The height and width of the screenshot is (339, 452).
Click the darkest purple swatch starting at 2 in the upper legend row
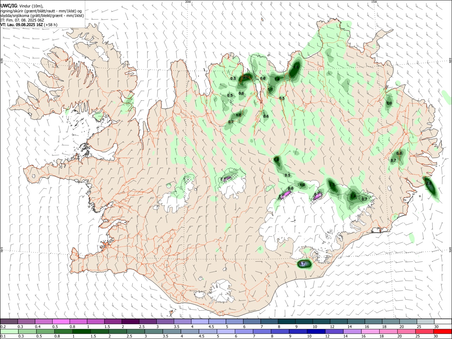[x=130, y=321]
